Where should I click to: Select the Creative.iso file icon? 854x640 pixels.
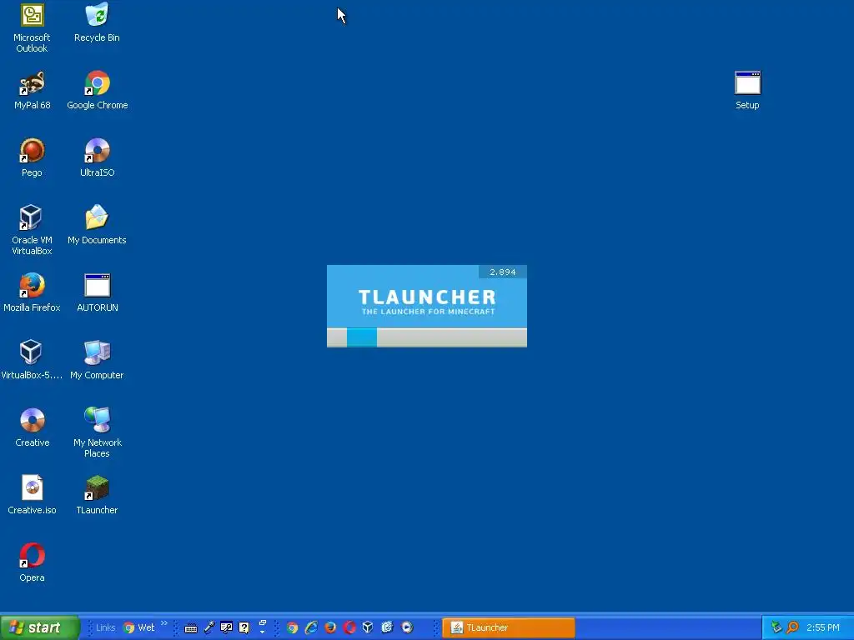click(x=32, y=495)
